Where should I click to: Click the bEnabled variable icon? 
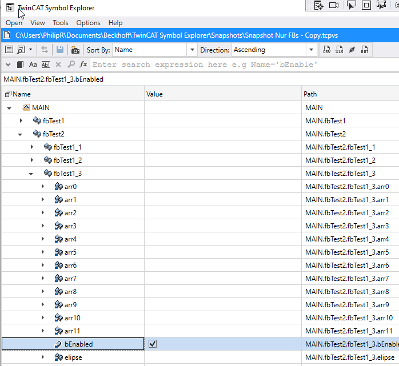tap(58, 344)
